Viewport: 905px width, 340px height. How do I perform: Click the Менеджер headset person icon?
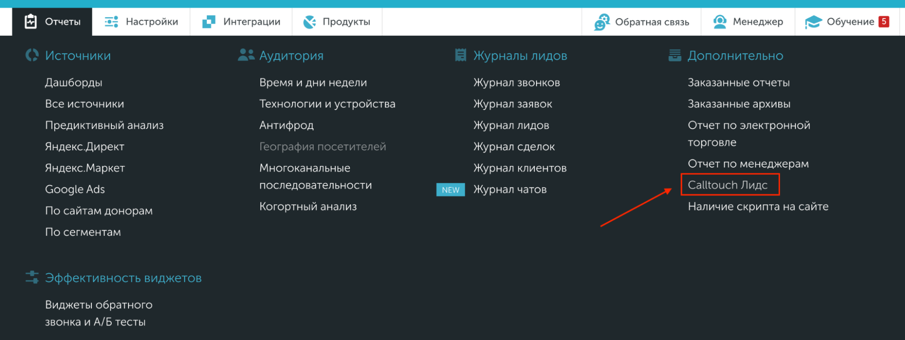(720, 22)
